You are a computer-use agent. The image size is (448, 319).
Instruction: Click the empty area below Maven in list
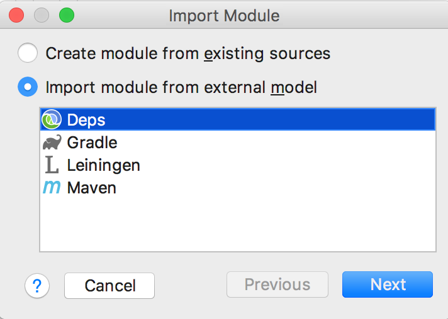pyautogui.click(x=238, y=225)
